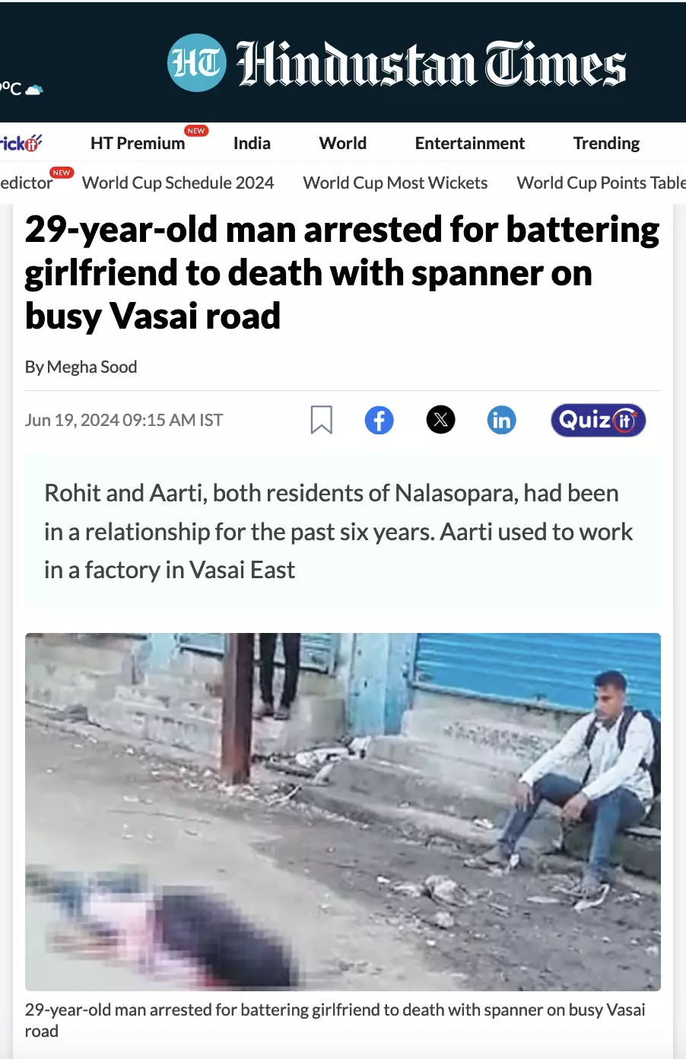Bookmark this article with the save icon
686x1059 pixels.
click(322, 420)
